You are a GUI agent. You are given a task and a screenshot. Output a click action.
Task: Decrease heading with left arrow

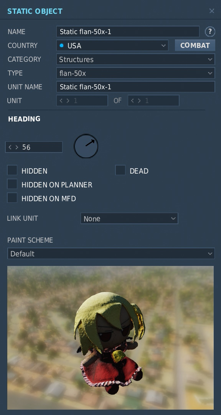10,147
